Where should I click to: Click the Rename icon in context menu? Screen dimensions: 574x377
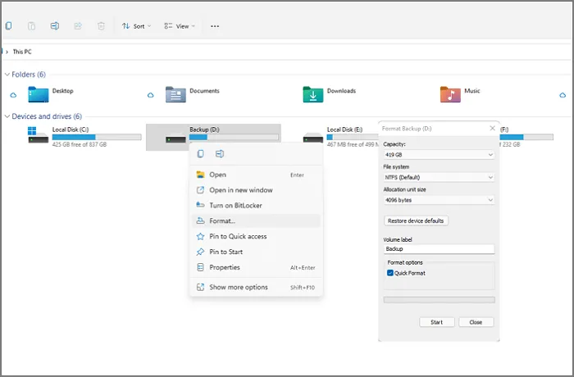(219, 154)
